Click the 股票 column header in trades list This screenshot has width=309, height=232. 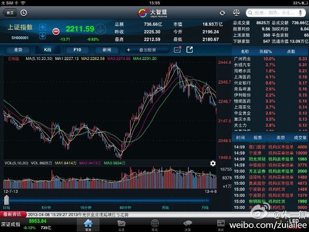[257, 138]
